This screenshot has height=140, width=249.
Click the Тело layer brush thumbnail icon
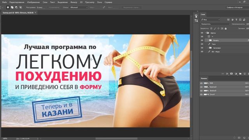click(209, 44)
